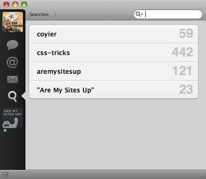Open direct messages envelope icon

[12, 79]
